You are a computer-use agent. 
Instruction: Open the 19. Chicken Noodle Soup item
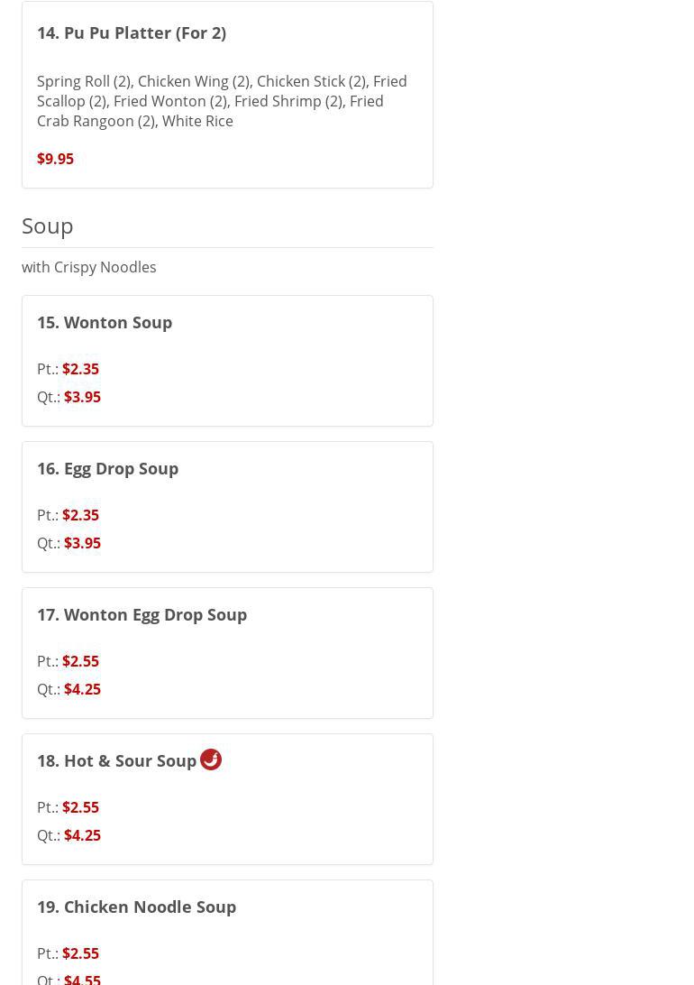coord(137,907)
